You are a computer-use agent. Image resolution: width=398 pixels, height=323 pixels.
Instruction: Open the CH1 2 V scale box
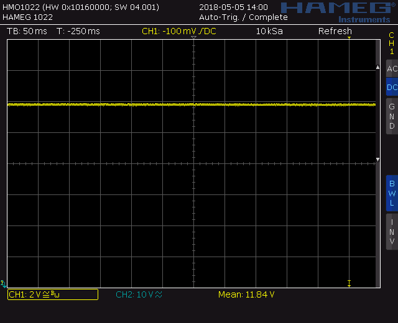[52, 294]
